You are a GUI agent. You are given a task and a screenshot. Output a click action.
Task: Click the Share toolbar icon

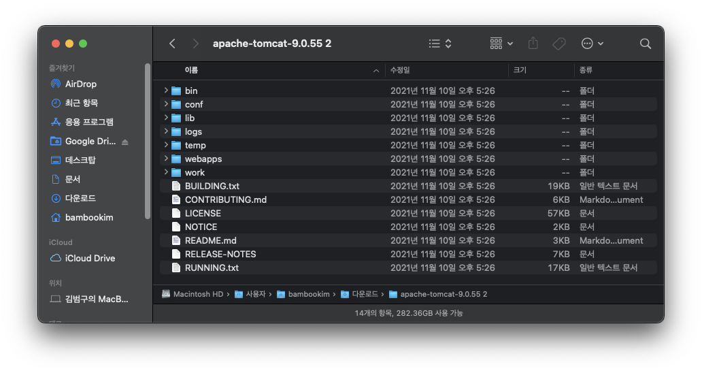click(533, 44)
